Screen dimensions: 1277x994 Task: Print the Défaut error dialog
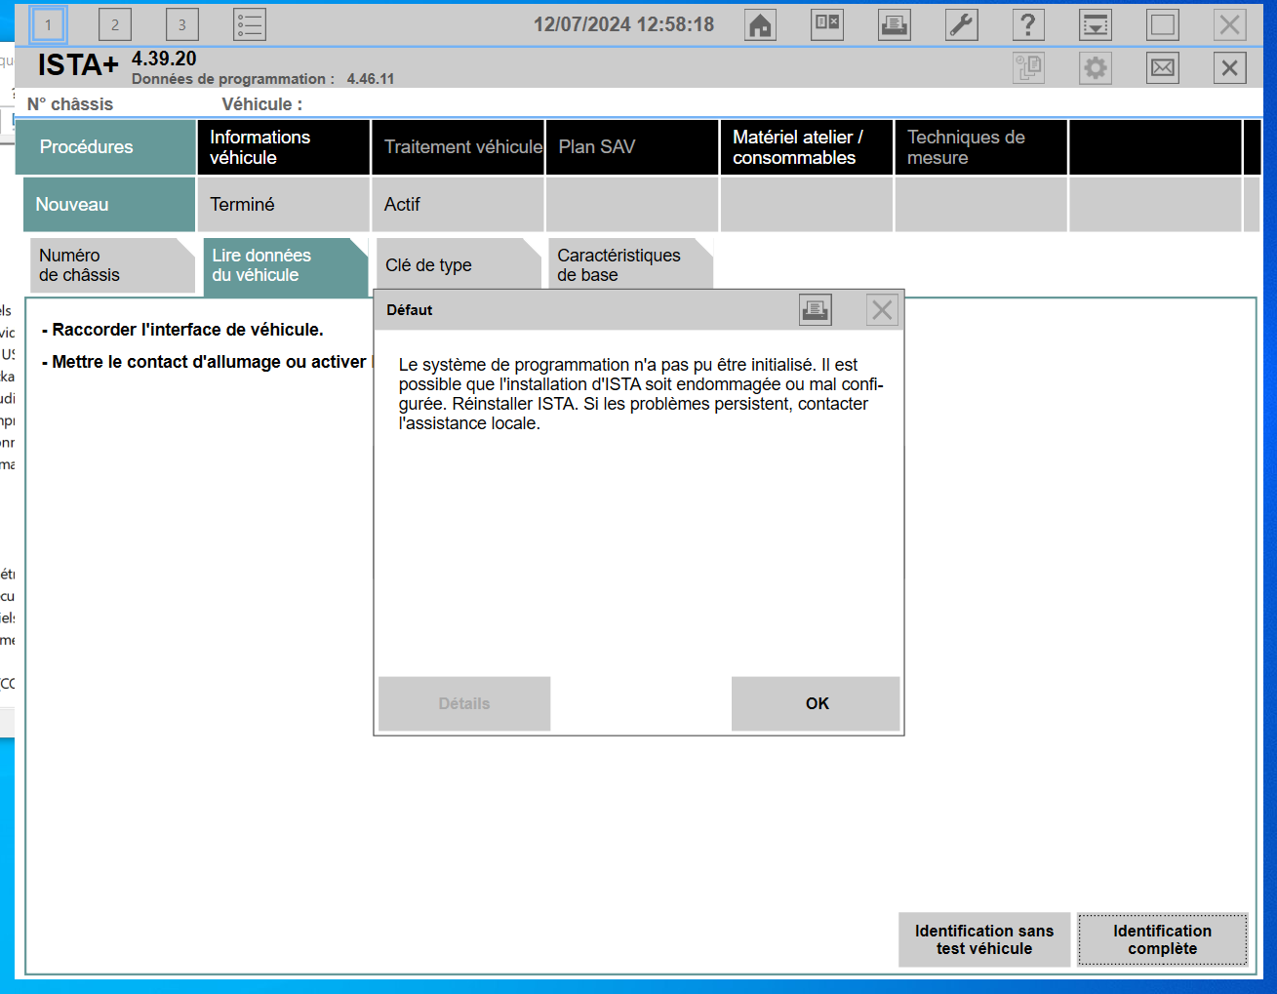pyautogui.click(x=816, y=310)
